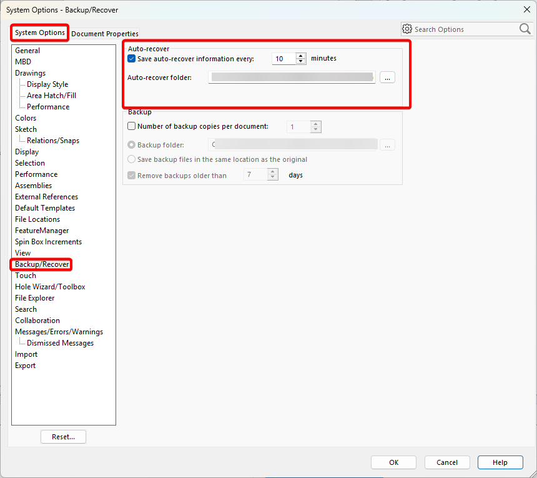The image size is (537, 478).
Task: Open Dismissed Messages options
Action: coord(61,343)
